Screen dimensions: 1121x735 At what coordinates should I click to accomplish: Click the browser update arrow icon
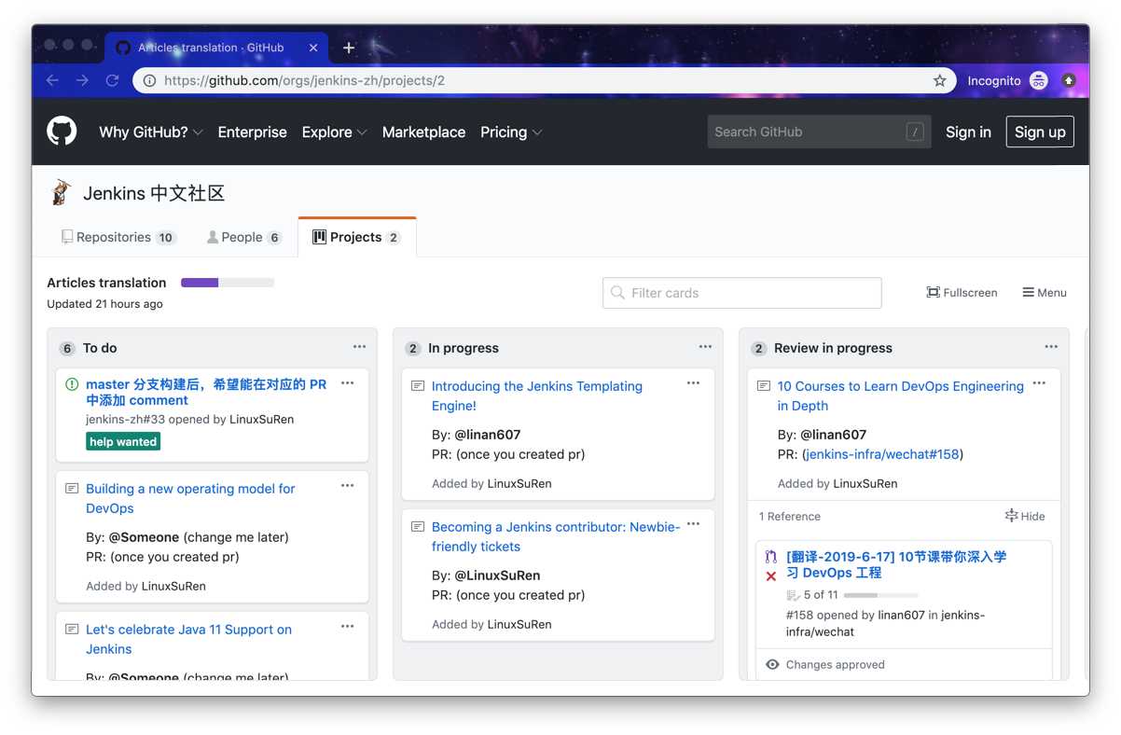1069,80
